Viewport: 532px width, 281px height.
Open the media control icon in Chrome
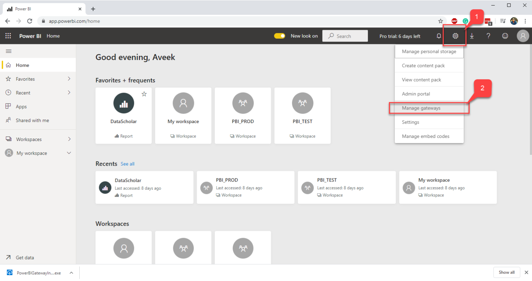pos(503,21)
